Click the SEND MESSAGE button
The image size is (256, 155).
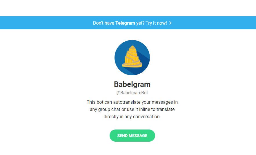click(x=132, y=136)
